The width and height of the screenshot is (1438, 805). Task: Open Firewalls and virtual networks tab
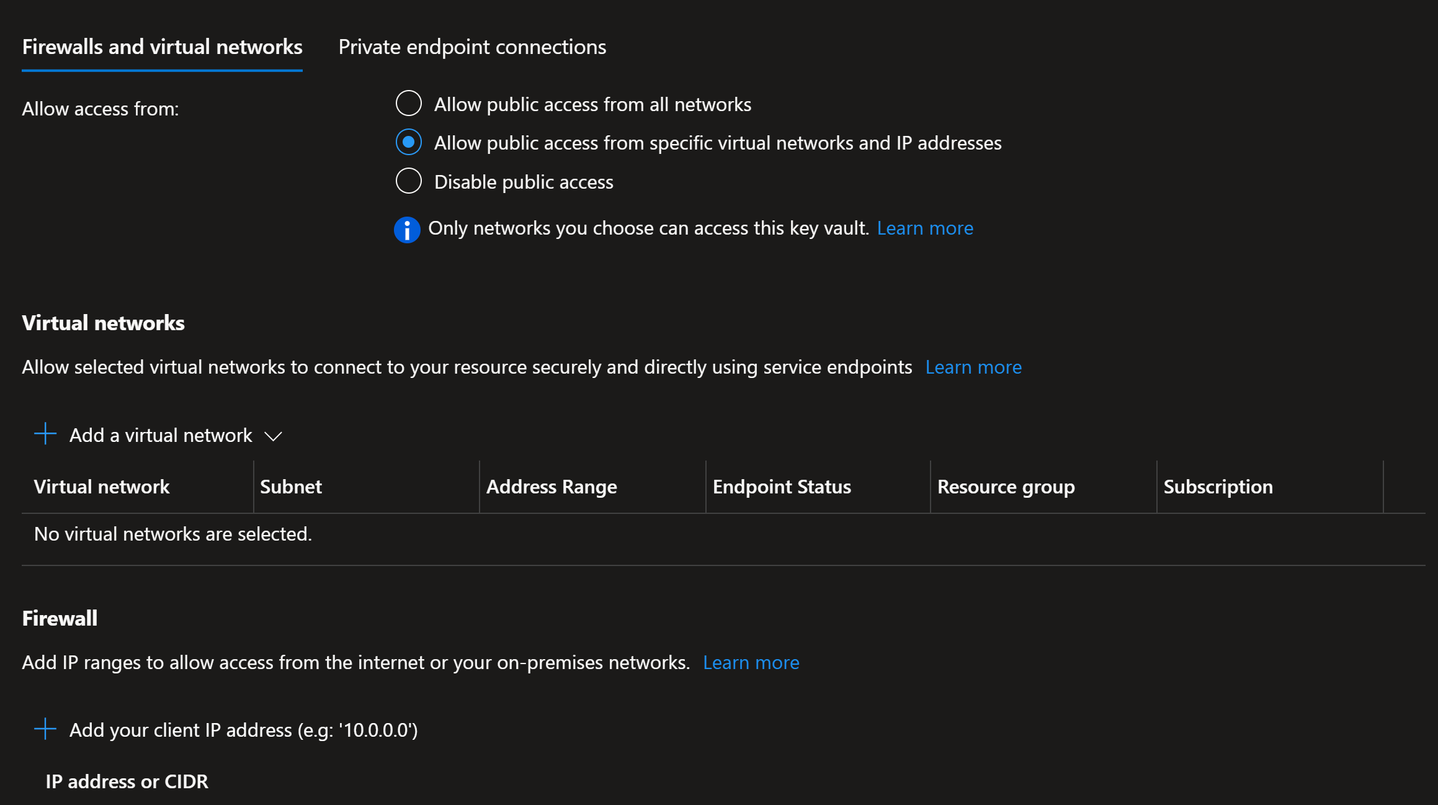162,47
